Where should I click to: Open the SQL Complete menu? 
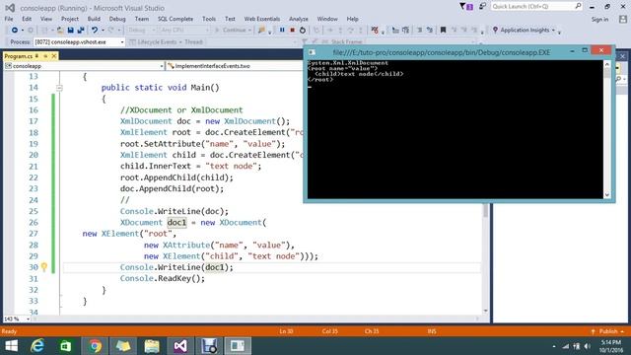[175, 19]
